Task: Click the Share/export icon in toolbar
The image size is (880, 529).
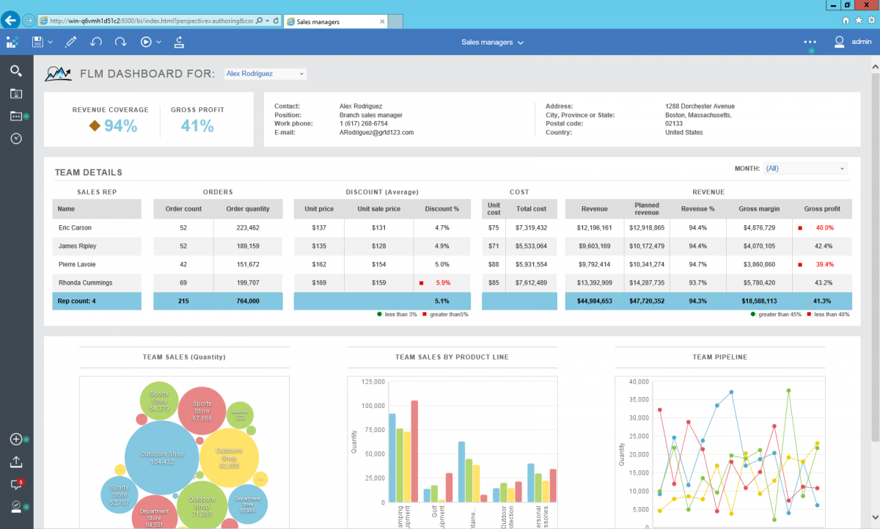Action: [x=179, y=43]
